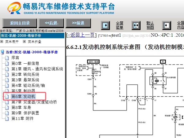
Task: Open 第3章 悬架系统
Action: click(25, 80)
